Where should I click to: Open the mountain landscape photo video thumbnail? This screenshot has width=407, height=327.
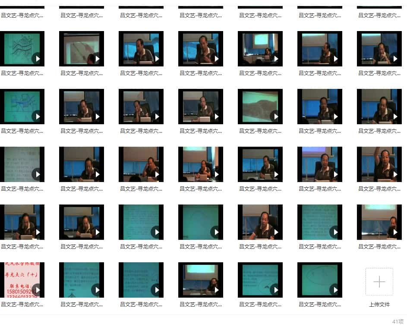pos(260,107)
